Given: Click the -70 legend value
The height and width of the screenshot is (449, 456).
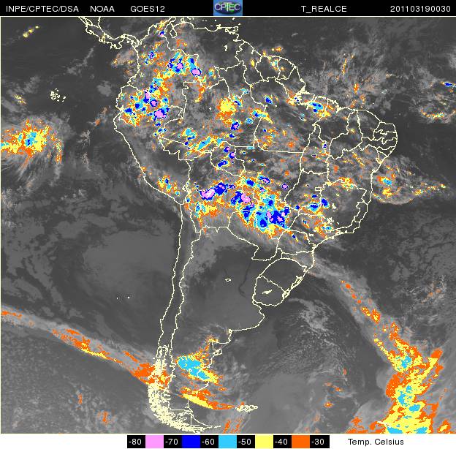Looking at the screenshot, I should [x=172, y=442].
